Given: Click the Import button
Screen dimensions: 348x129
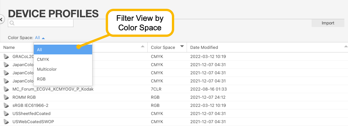Looking at the screenshot, I should [328, 23].
